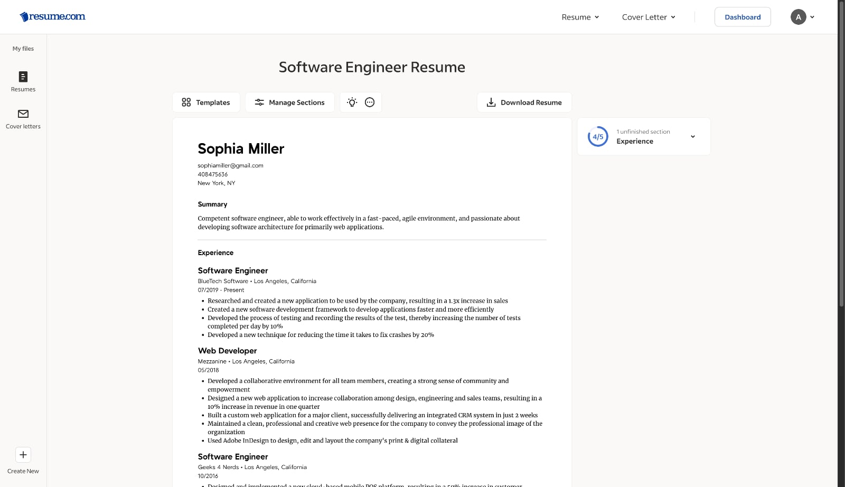The height and width of the screenshot is (487, 845).
Task: Open the Cover Letter dropdown menu
Action: (x=649, y=17)
